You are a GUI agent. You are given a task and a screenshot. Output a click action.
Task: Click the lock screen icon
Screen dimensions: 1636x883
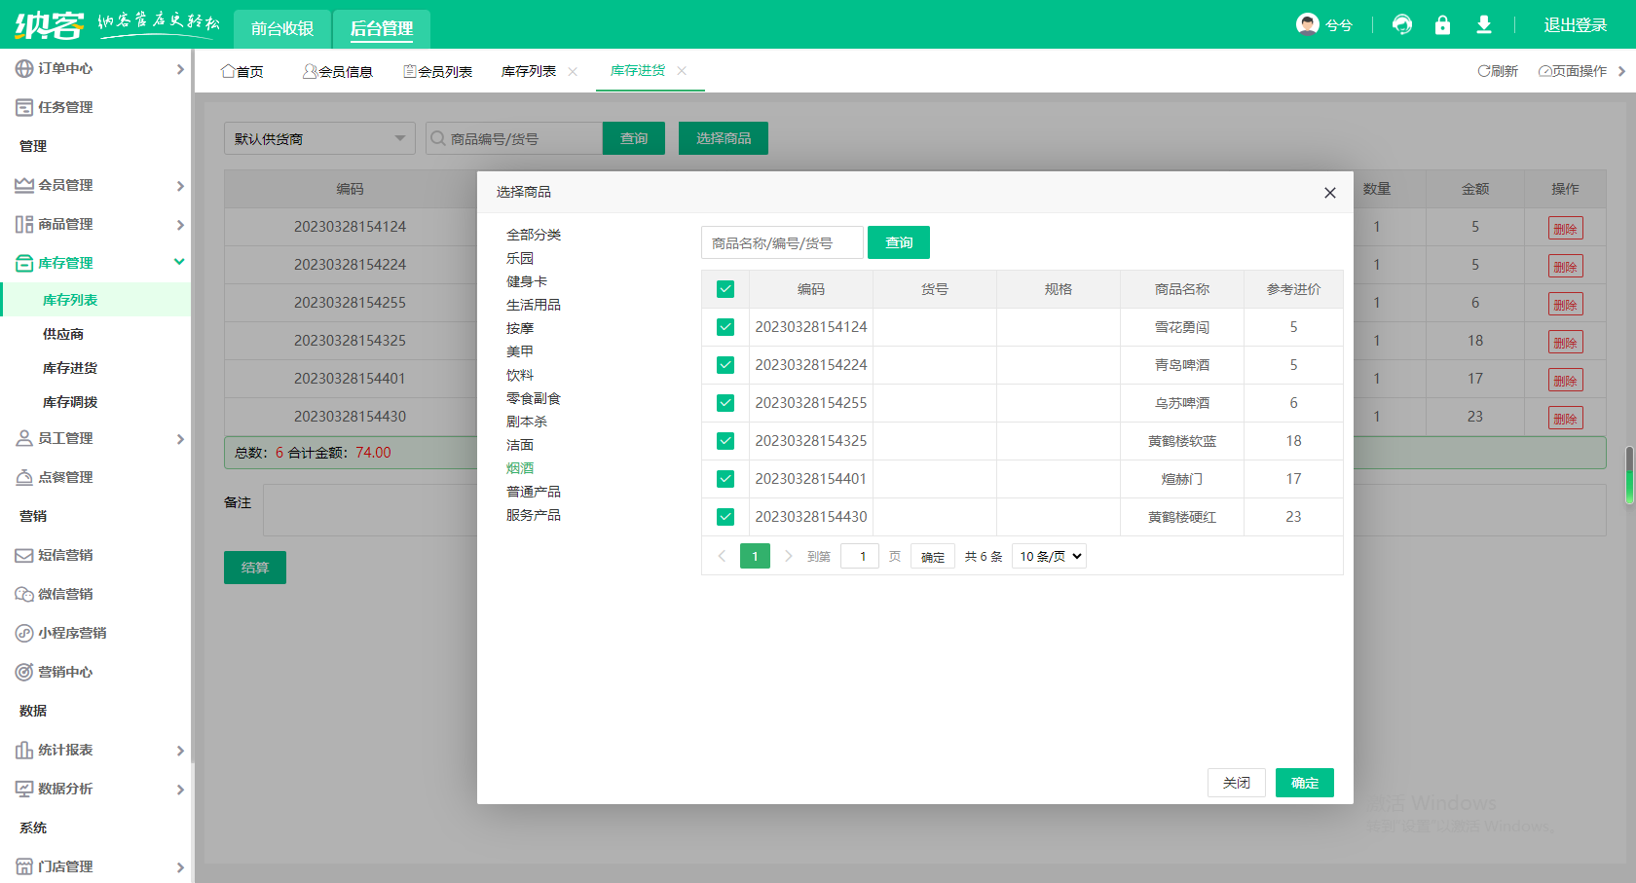click(1442, 24)
